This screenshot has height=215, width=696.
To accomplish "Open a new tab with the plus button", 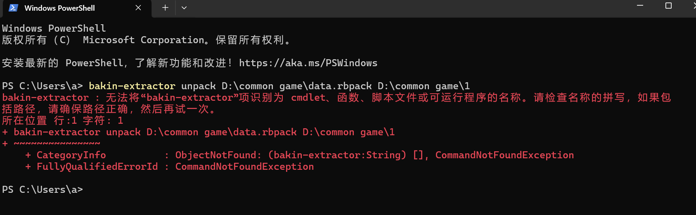I will [x=165, y=8].
